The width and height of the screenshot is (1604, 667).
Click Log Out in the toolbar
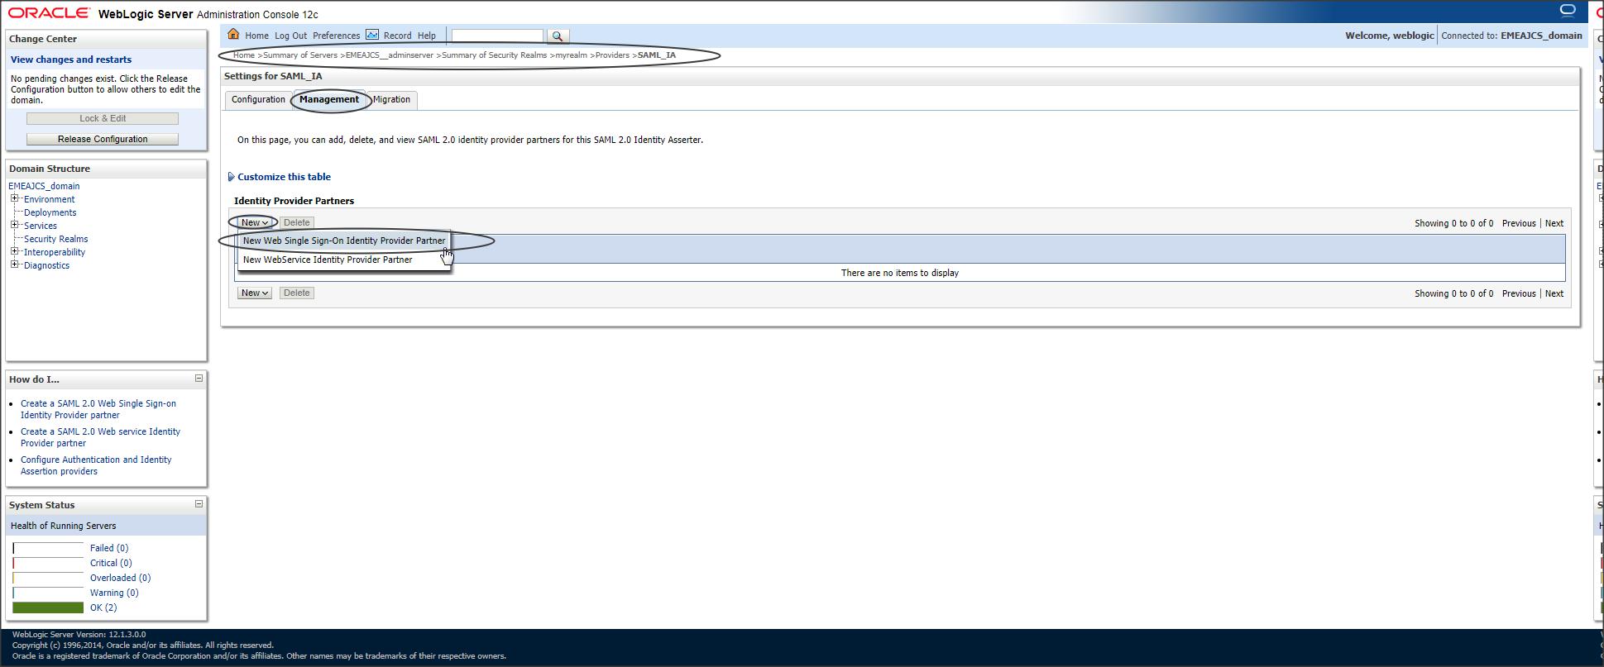(290, 36)
